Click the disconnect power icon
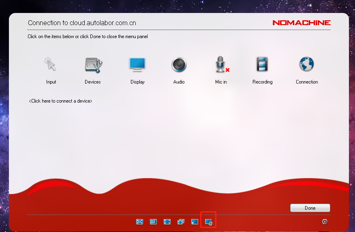Image resolution: width=355 pixels, height=232 pixels. point(325,222)
